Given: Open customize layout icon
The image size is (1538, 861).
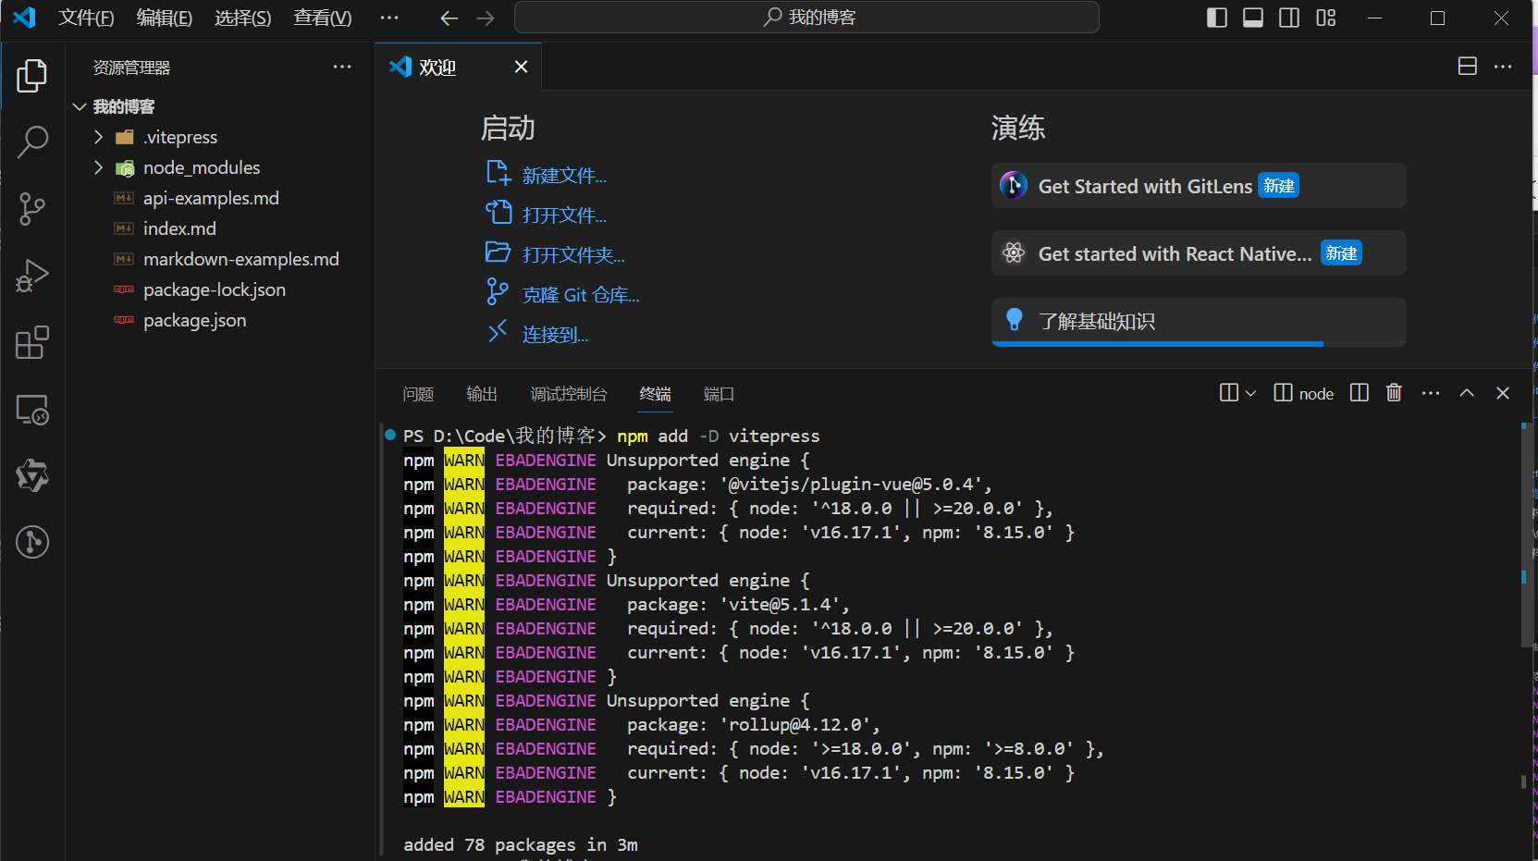Looking at the screenshot, I should (x=1326, y=18).
